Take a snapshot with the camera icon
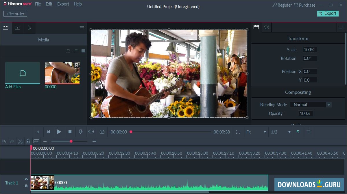 (102, 132)
